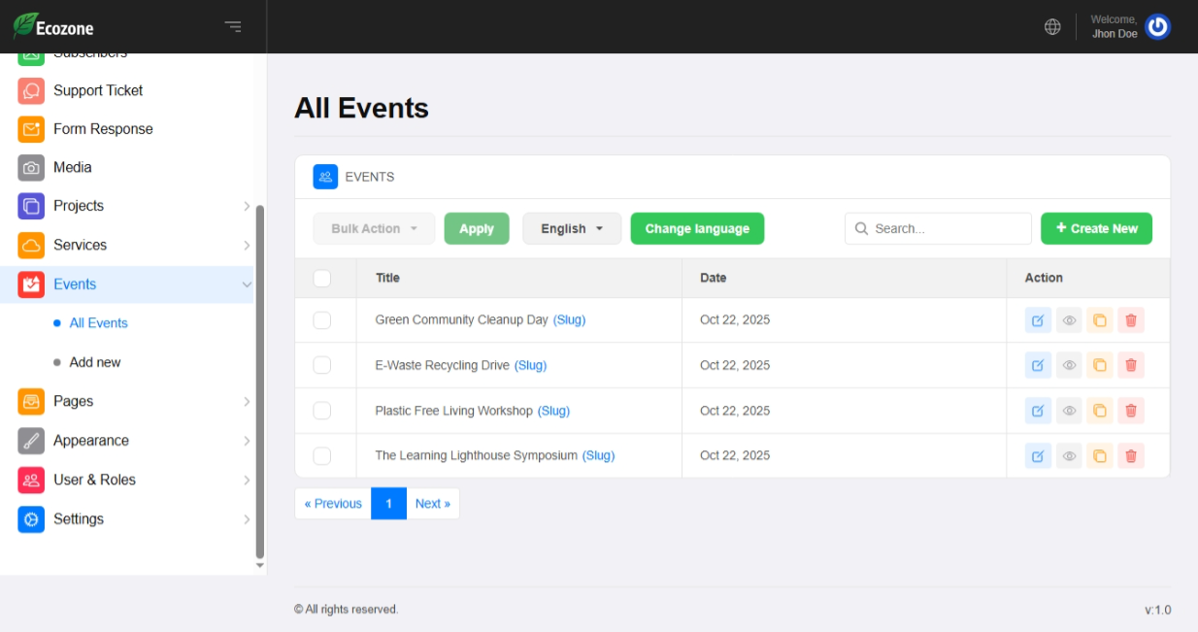1198x632 pixels.
Task: Open Add new under Events menu
Action: point(95,362)
